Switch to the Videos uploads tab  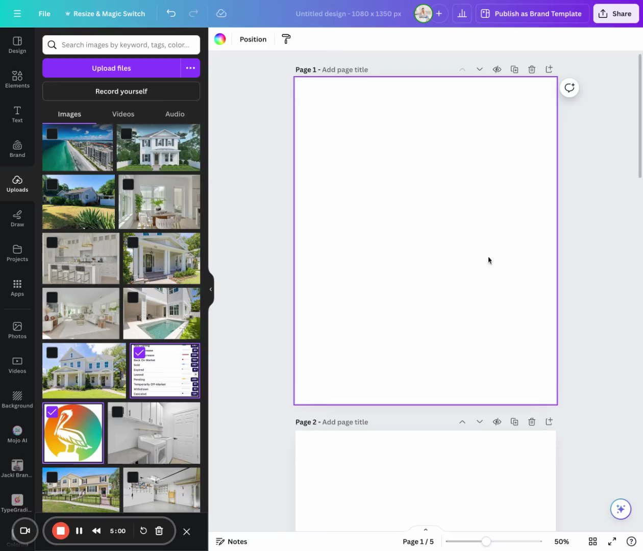123,114
